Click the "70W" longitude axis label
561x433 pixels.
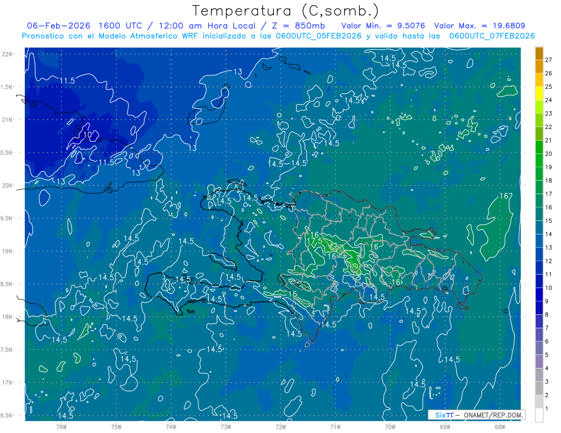tap(390, 426)
